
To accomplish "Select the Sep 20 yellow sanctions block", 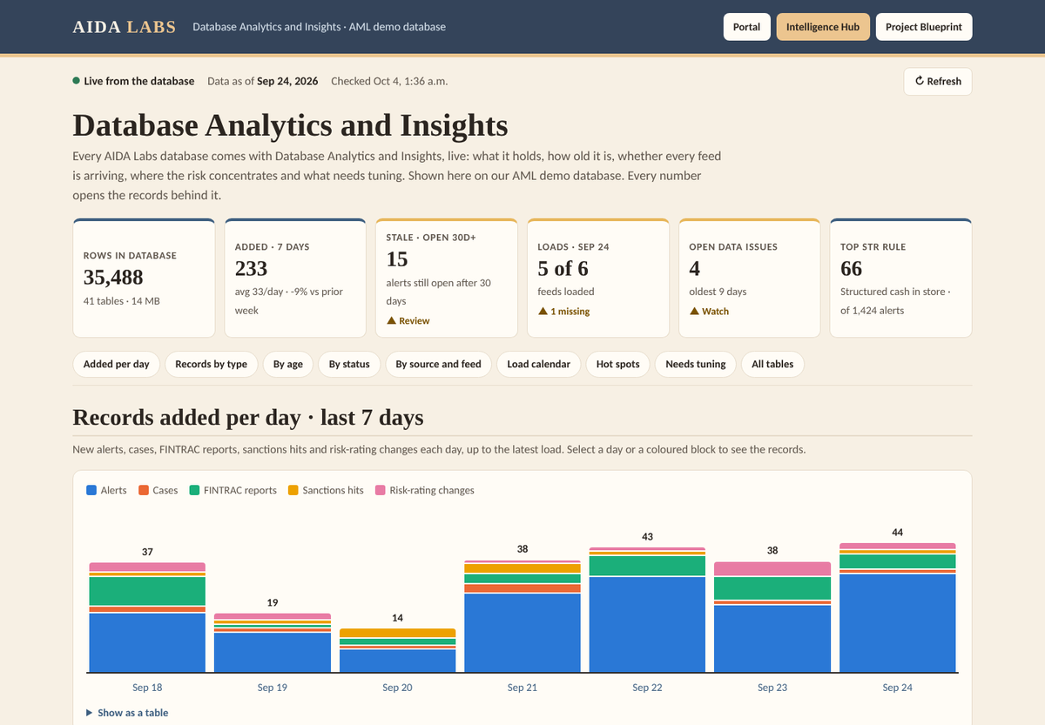I will click(397, 633).
